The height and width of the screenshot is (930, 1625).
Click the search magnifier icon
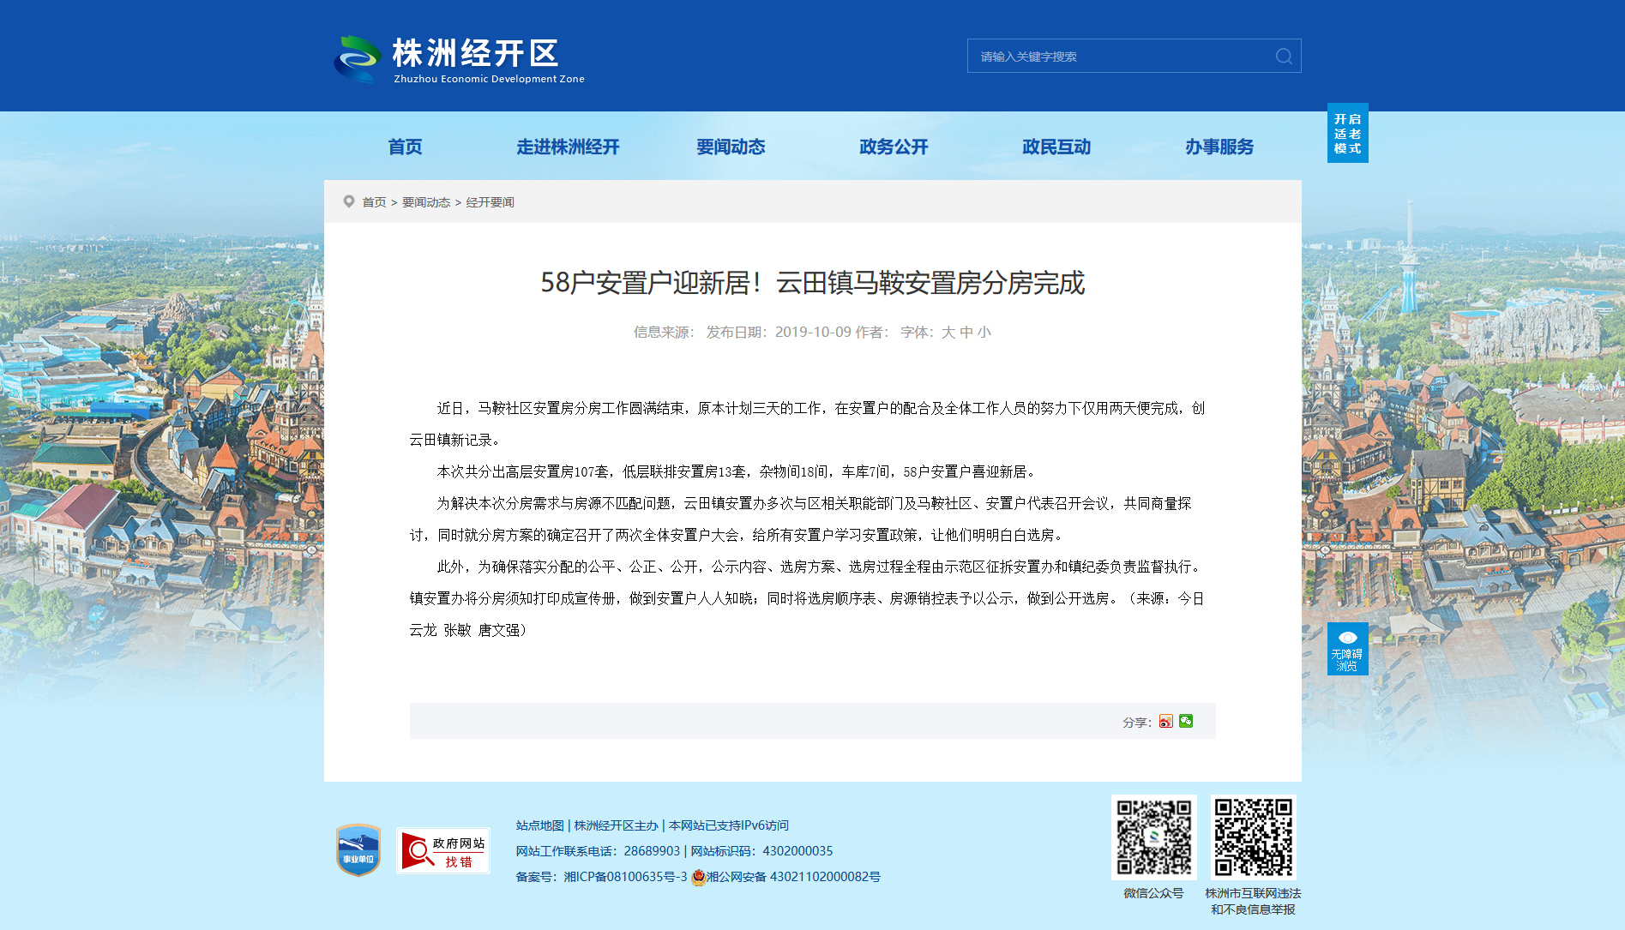pyautogui.click(x=1284, y=57)
